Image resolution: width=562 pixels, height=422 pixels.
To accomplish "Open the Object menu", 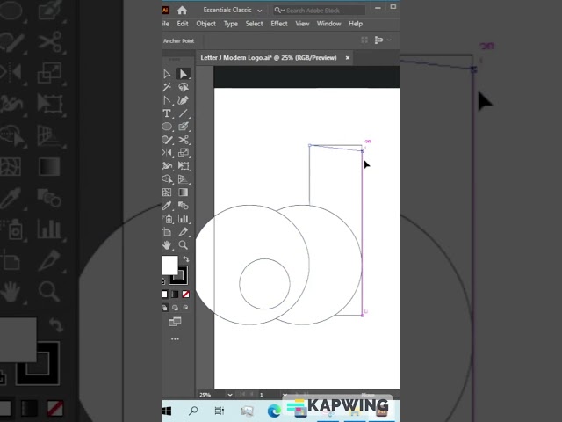I will [x=206, y=24].
